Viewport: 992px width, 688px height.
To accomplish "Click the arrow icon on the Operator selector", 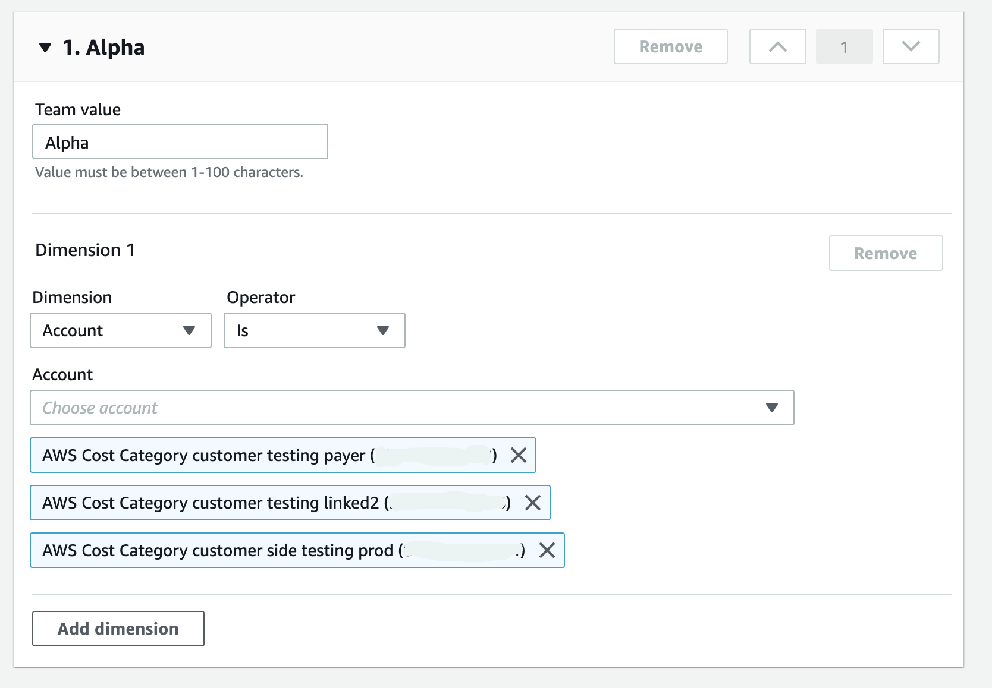I will pyautogui.click(x=383, y=330).
